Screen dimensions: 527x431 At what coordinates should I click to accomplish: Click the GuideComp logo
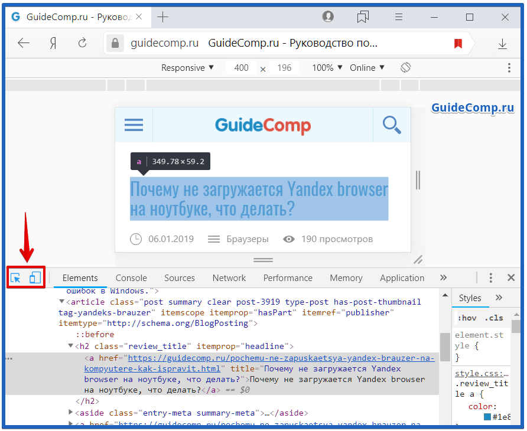click(x=263, y=126)
